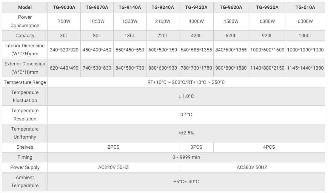Click the 1145*1440*1380 exterior dimension value
The width and height of the screenshot is (328, 193).
(x=305, y=68)
